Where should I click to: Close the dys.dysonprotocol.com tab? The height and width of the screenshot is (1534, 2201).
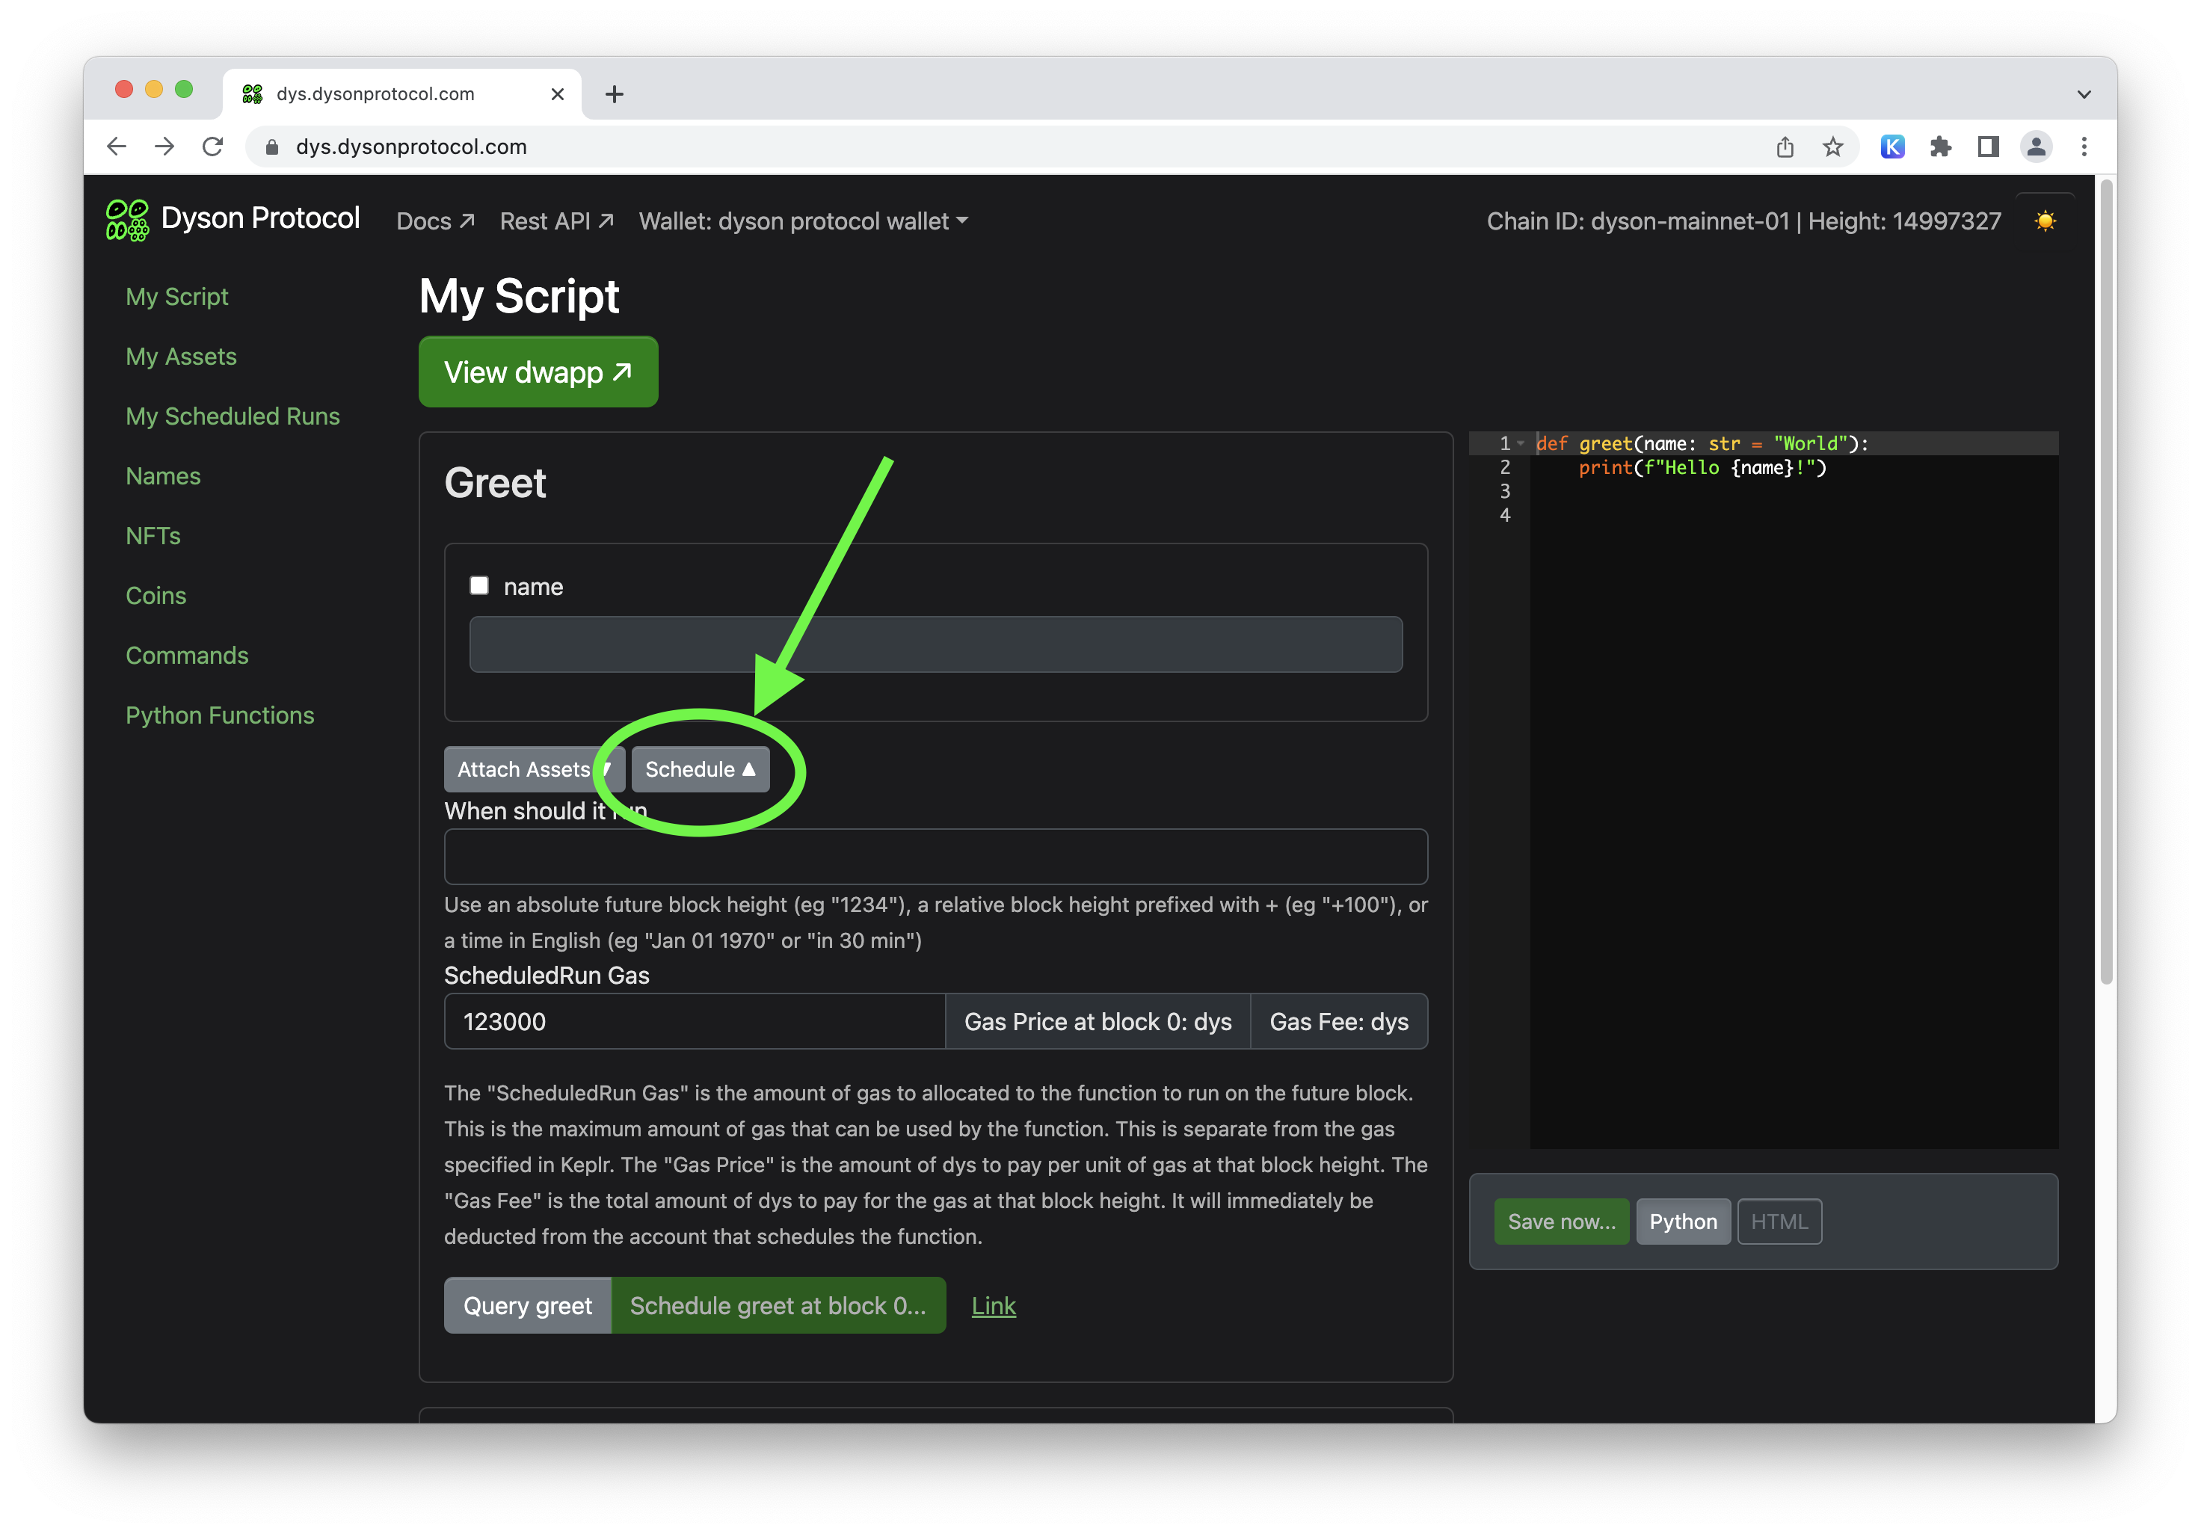tap(558, 94)
